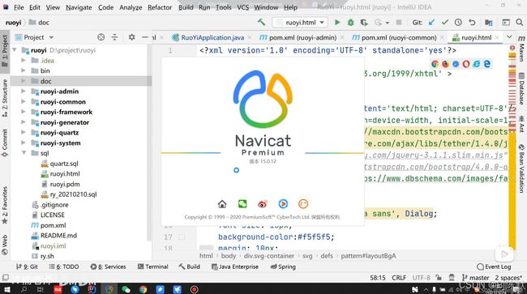Open preview in Chrome browser icon
Screen dimensions: 527x294
pyautogui.click(x=435, y=64)
